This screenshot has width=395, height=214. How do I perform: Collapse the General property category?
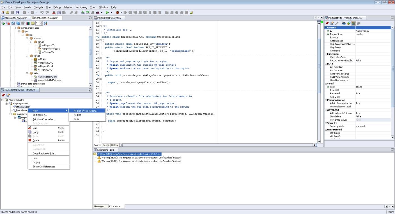coord(326,27)
